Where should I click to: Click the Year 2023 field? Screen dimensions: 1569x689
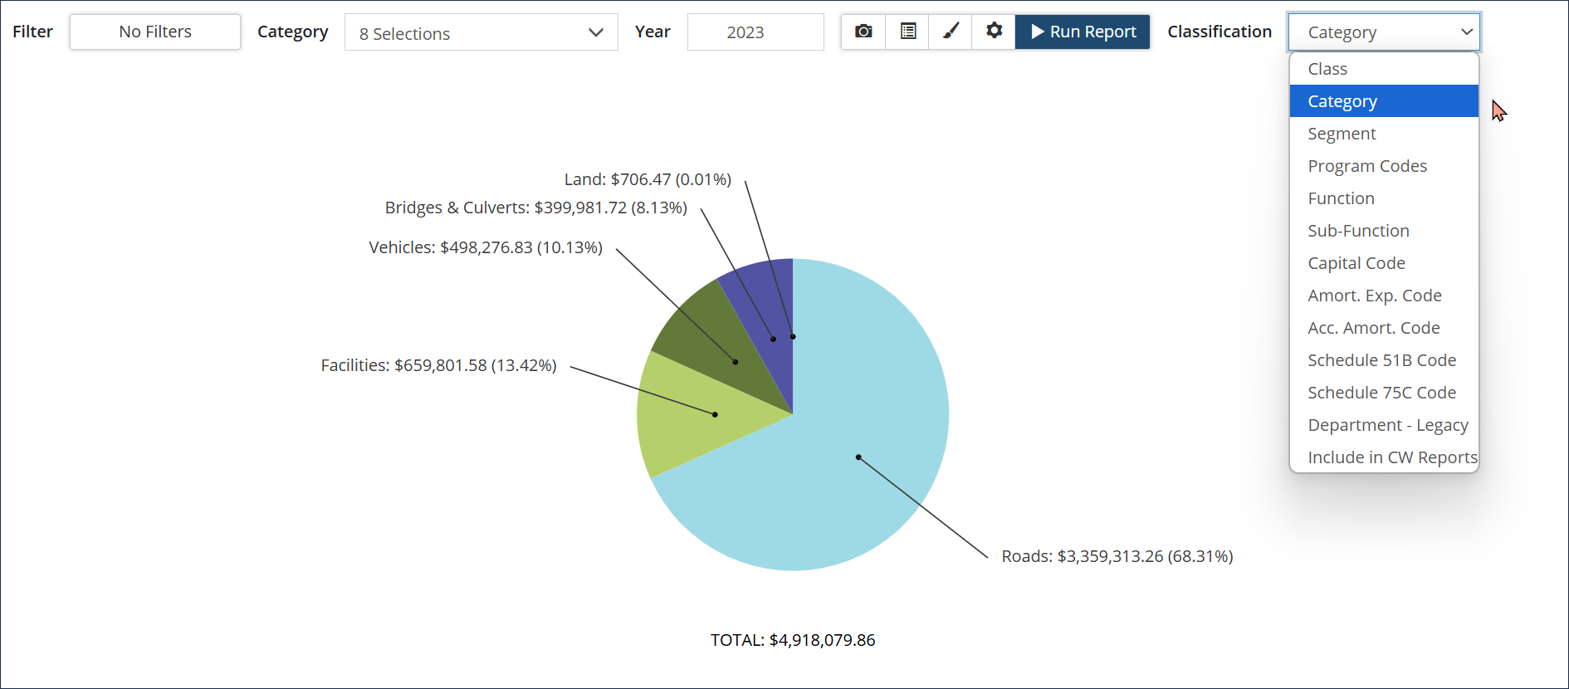tap(755, 32)
